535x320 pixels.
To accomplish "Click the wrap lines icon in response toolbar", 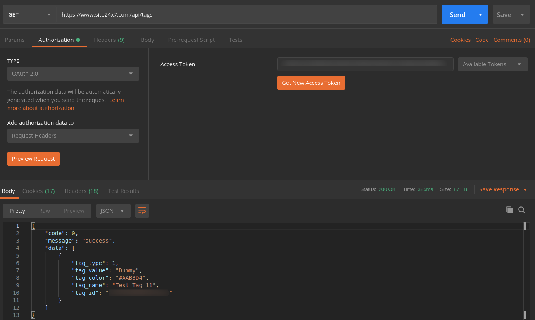I will [142, 211].
